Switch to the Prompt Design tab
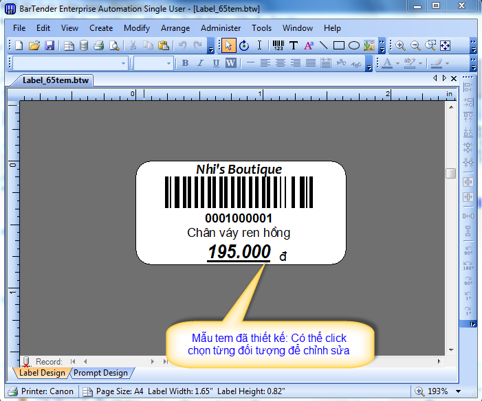This screenshot has width=482, height=401. click(100, 373)
